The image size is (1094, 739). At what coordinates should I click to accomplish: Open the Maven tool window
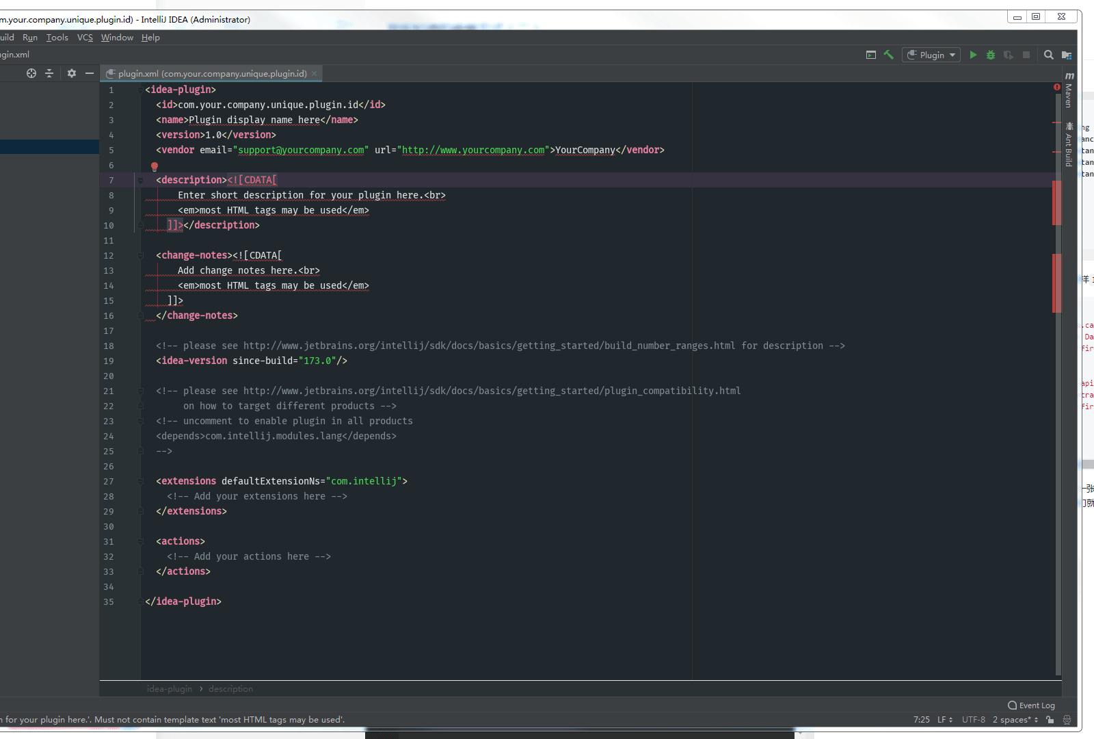(x=1069, y=90)
